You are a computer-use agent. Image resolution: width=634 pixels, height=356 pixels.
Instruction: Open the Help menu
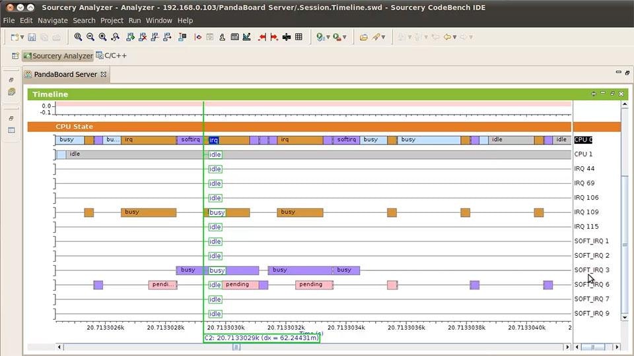[x=185, y=20]
